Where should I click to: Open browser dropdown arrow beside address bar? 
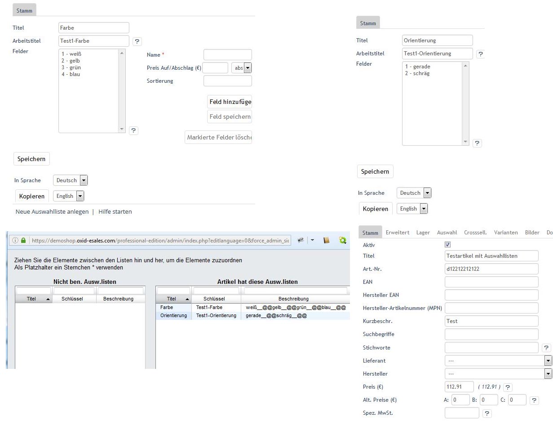(x=312, y=241)
